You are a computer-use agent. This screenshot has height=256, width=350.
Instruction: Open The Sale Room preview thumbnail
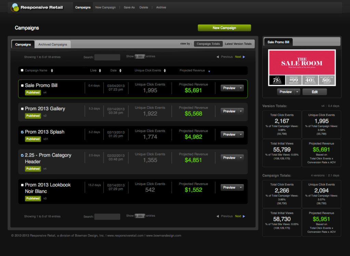[x=302, y=68]
